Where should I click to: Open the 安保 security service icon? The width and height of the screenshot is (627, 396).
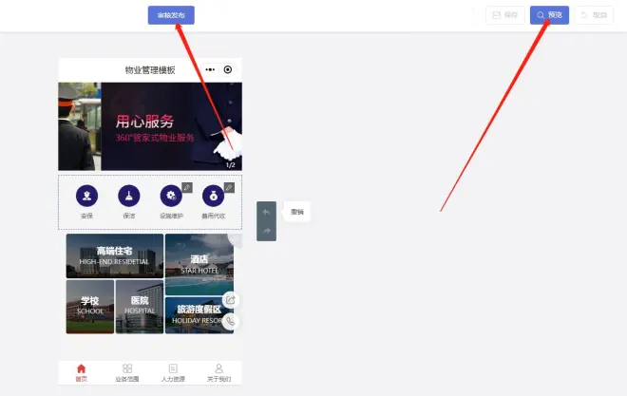point(86,197)
